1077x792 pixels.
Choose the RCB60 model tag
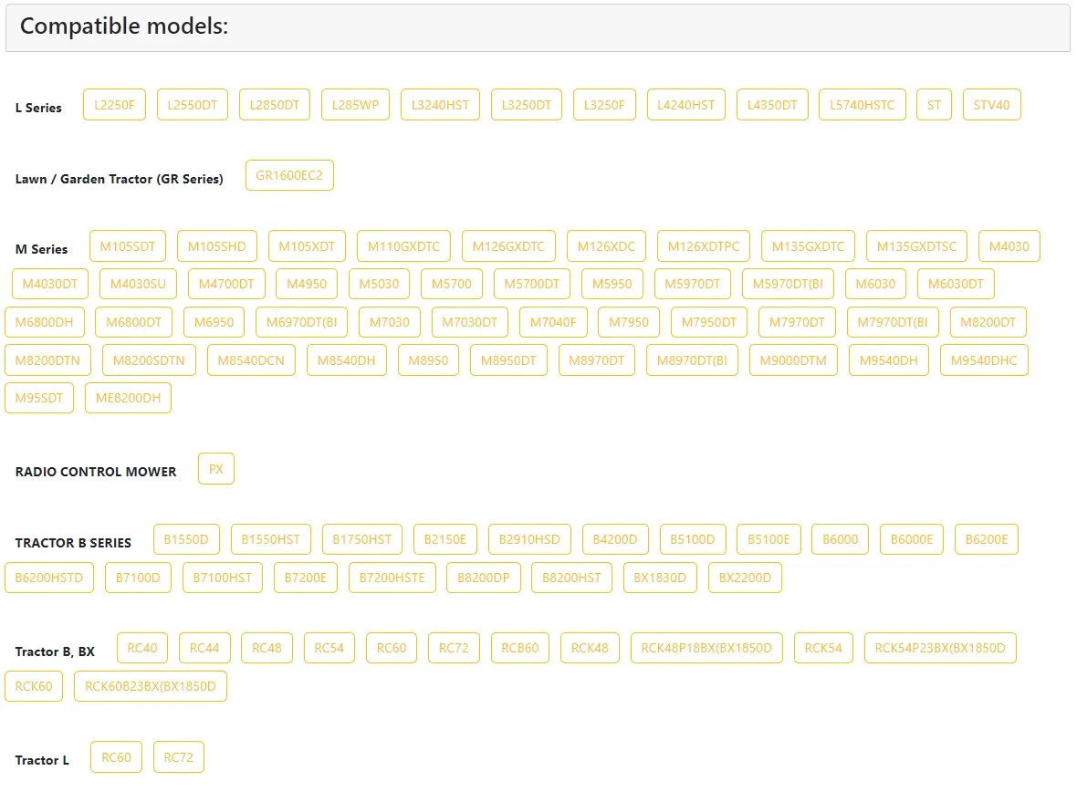(x=520, y=648)
